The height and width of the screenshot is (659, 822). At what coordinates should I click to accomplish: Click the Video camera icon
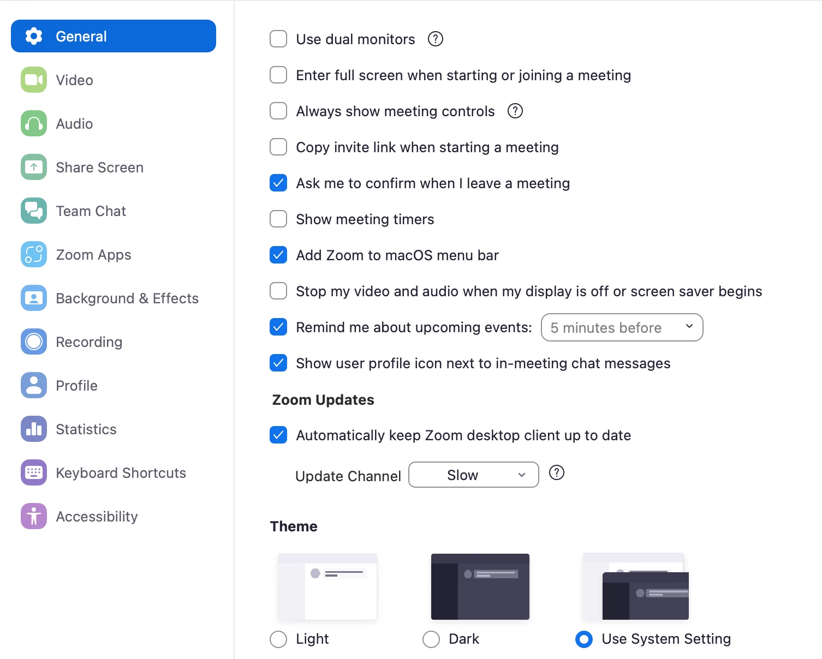(x=34, y=80)
